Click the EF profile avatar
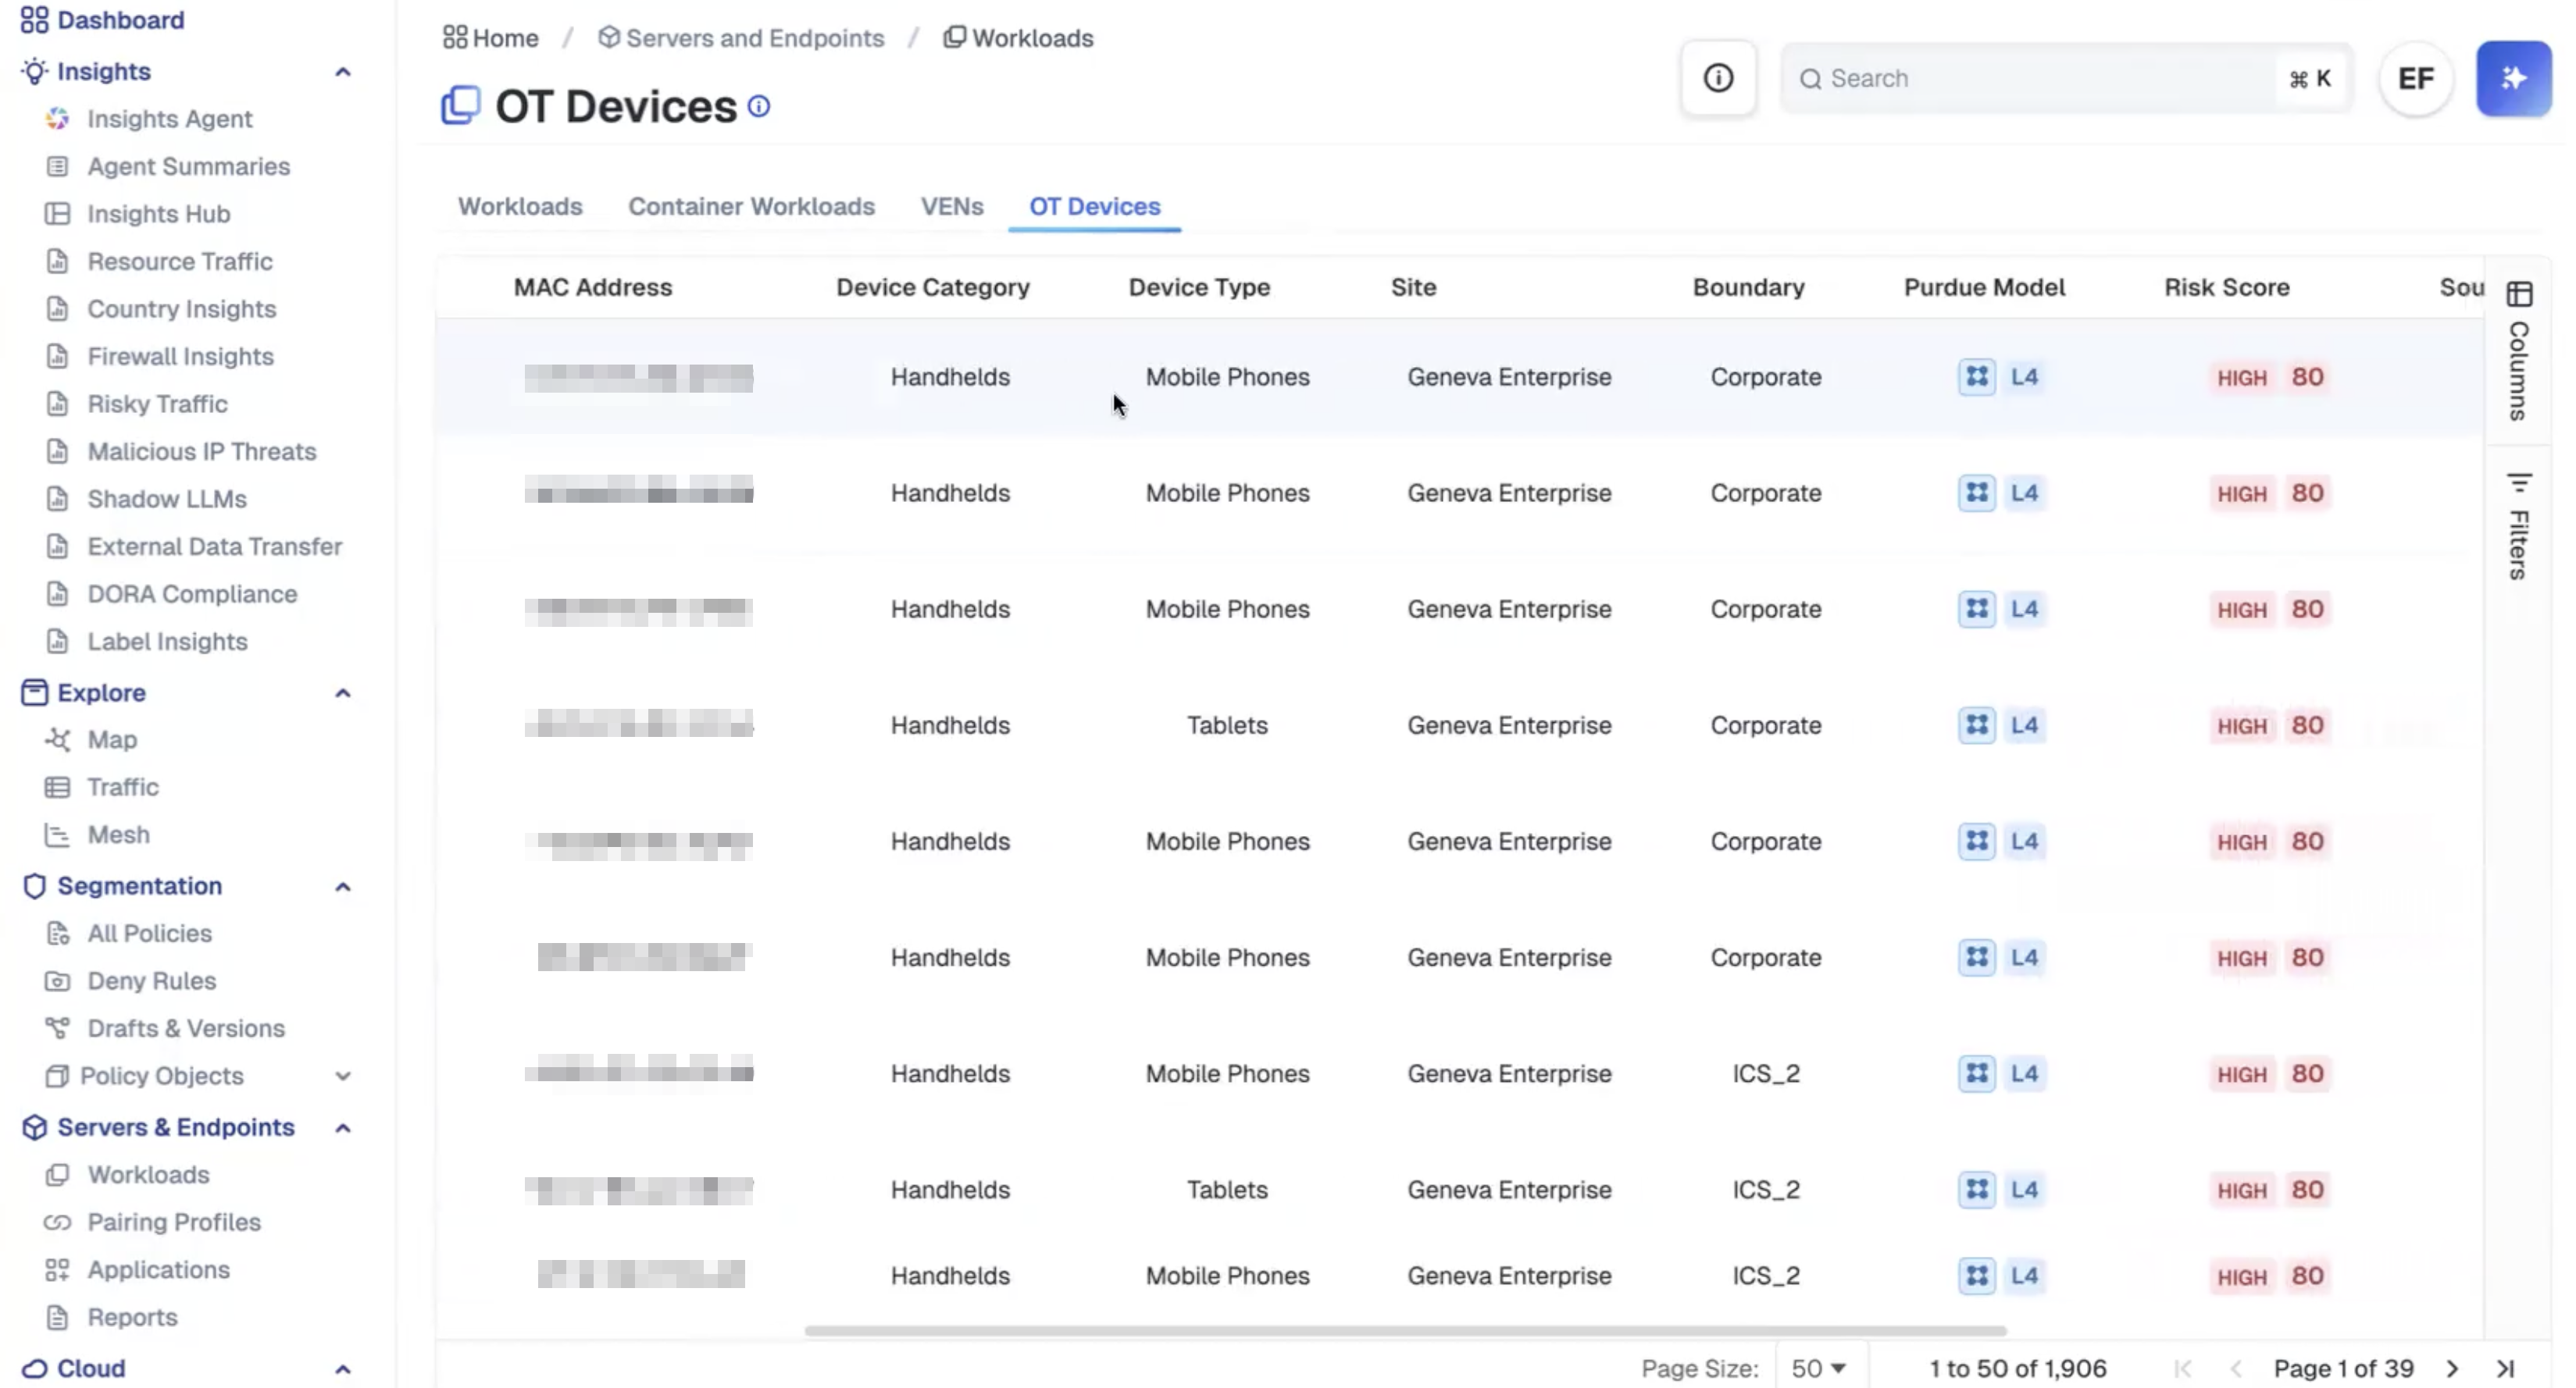The image size is (2576, 1388). pos(2417,78)
